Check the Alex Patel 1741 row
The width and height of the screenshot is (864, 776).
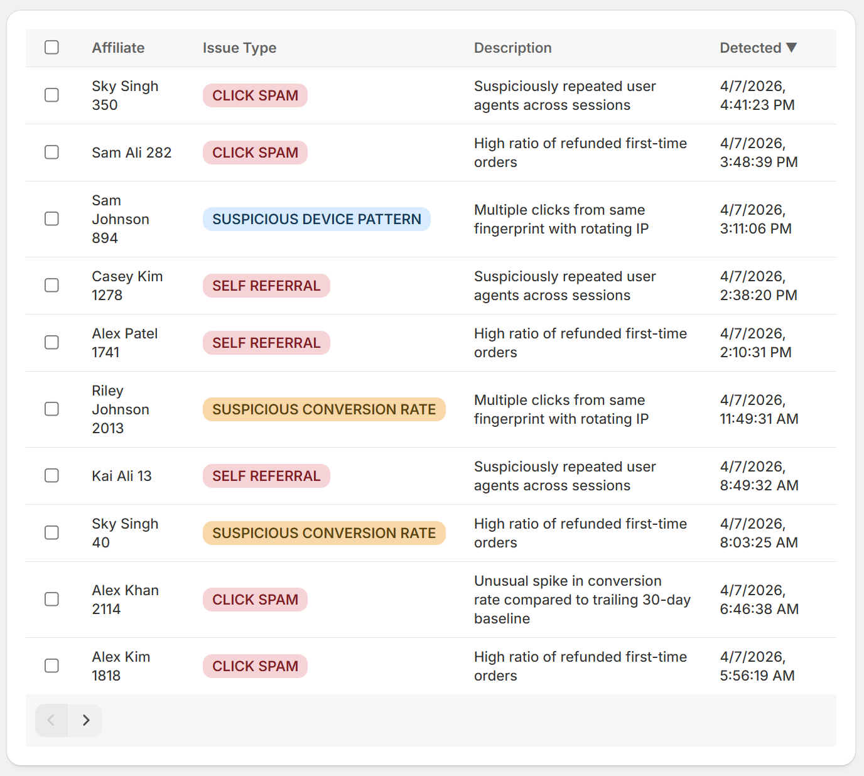(51, 342)
